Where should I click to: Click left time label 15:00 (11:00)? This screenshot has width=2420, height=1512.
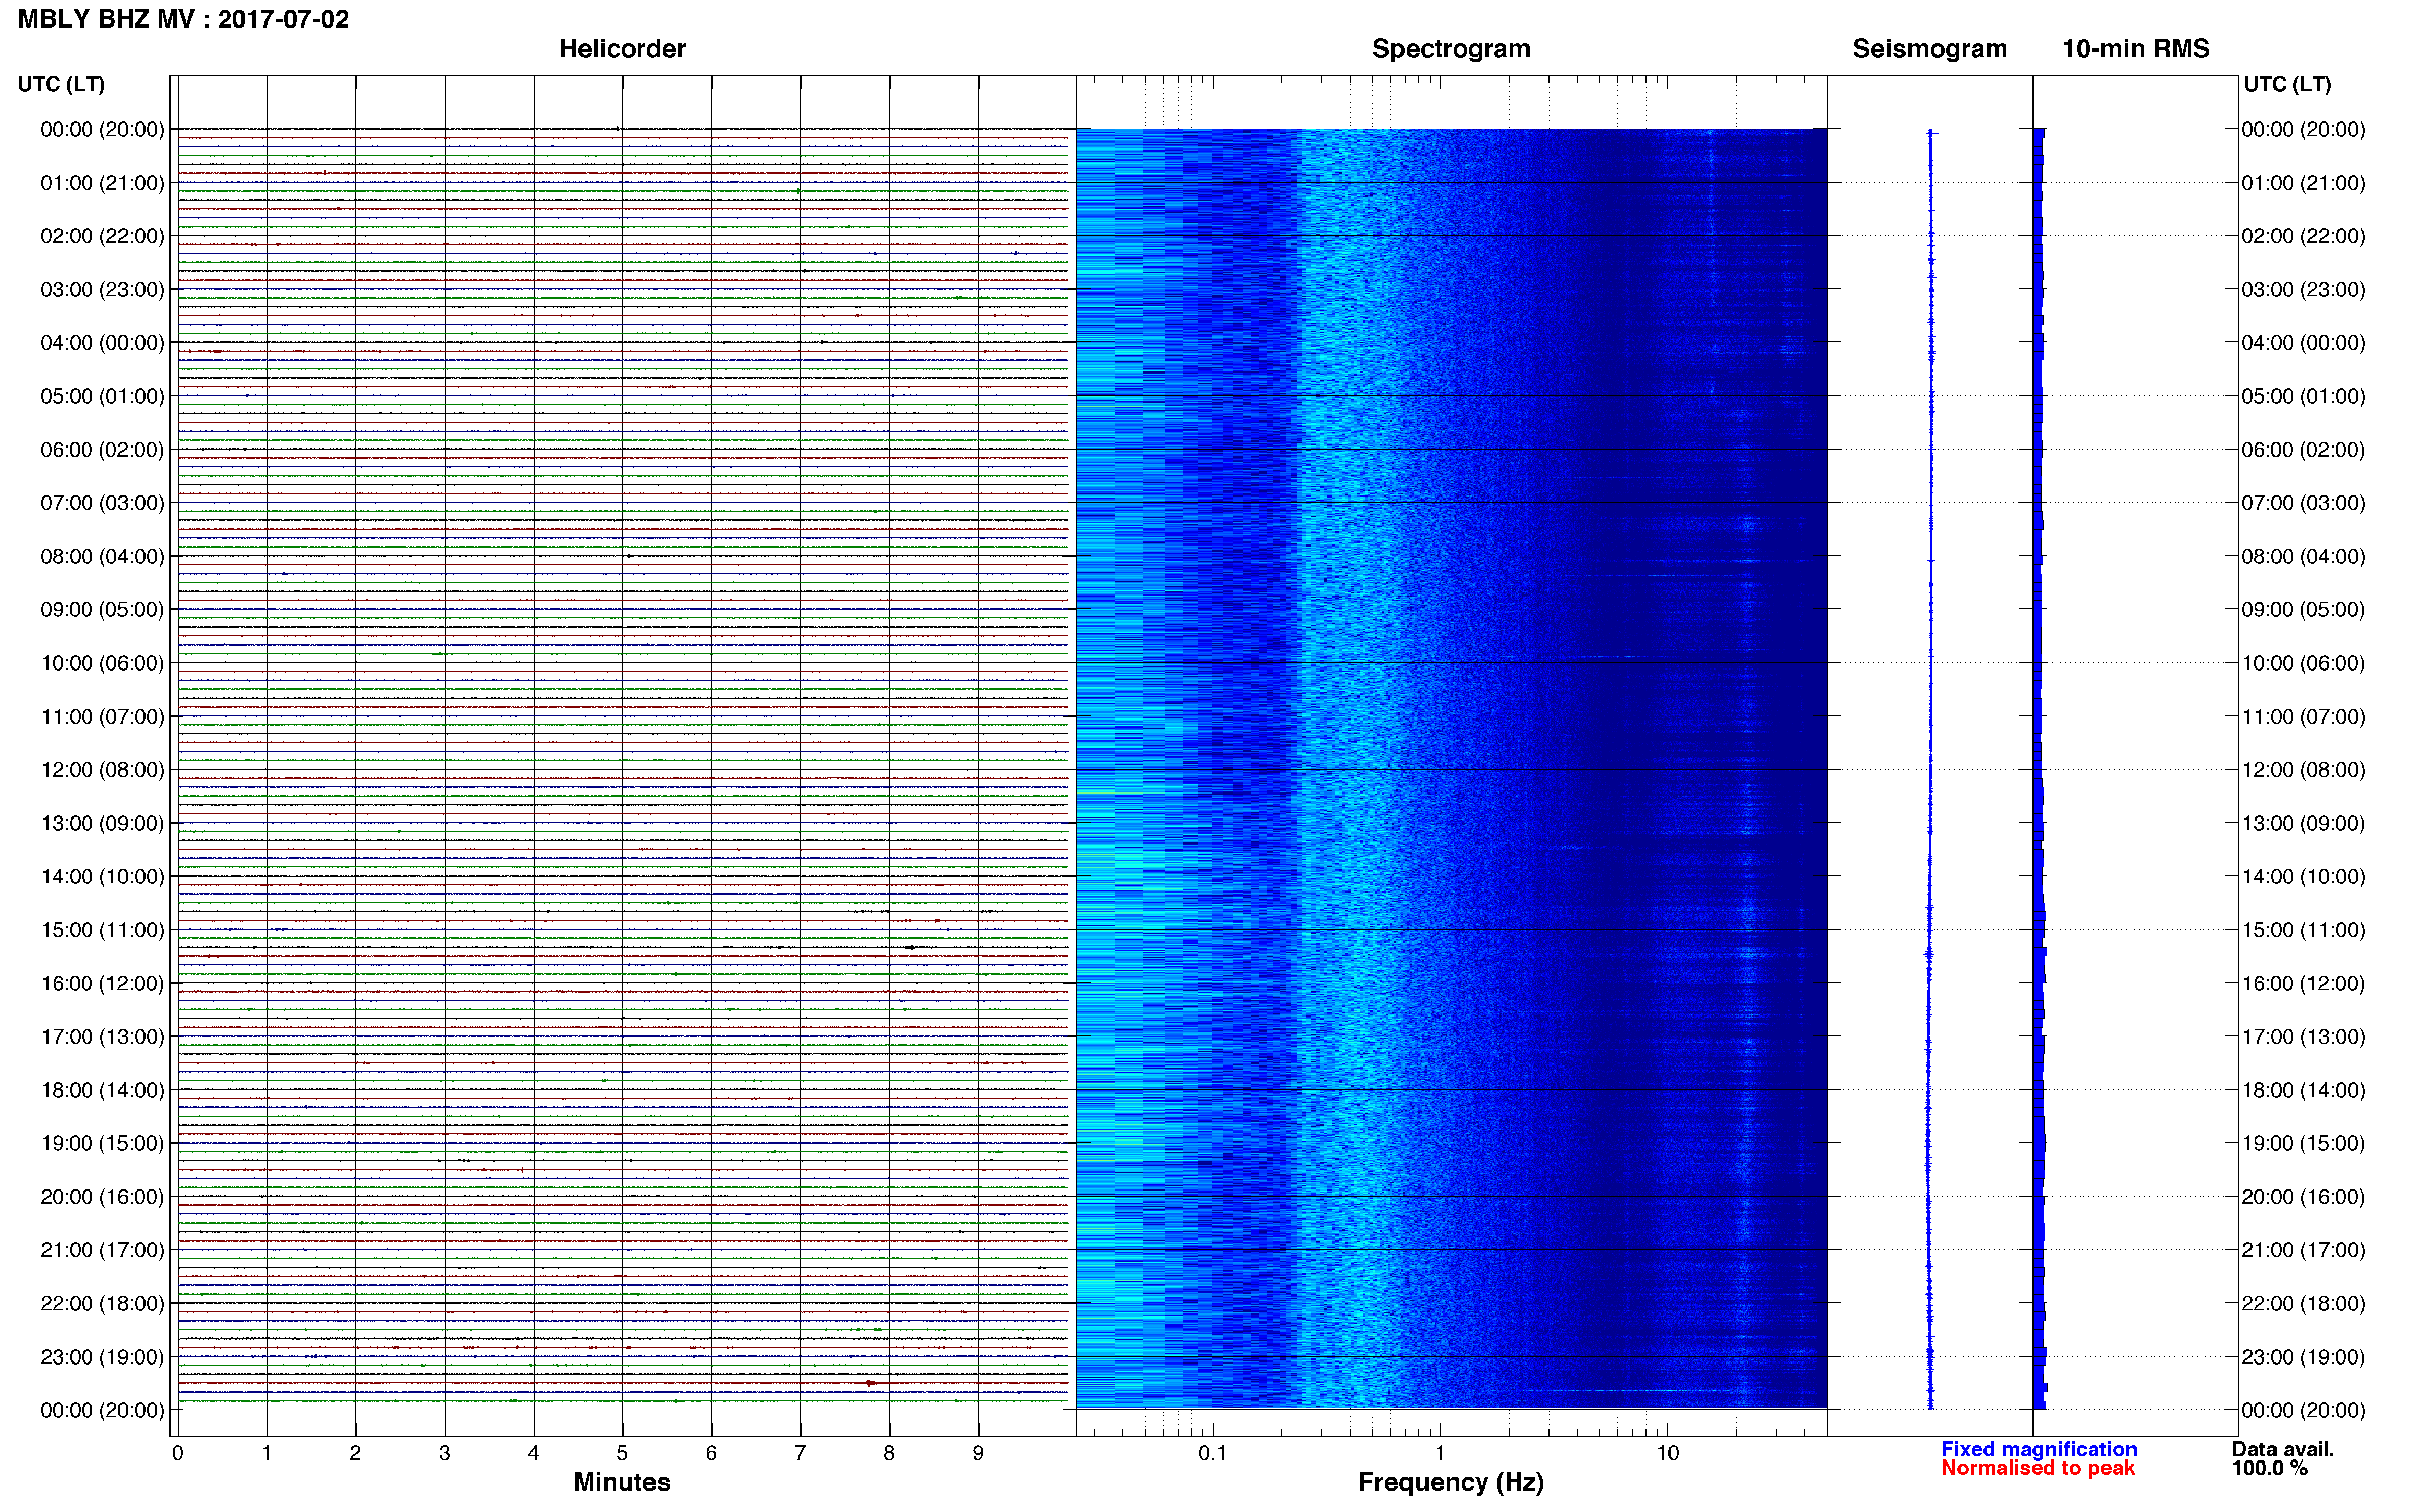(x=102, y=930)
